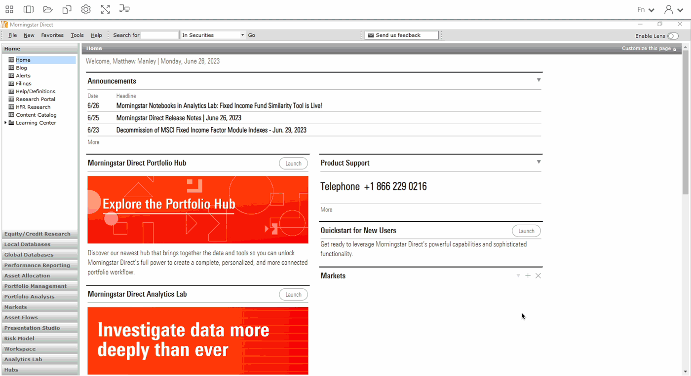Open the In Securities search scope dropdown
691x376 pixels.
pos(242,35)
